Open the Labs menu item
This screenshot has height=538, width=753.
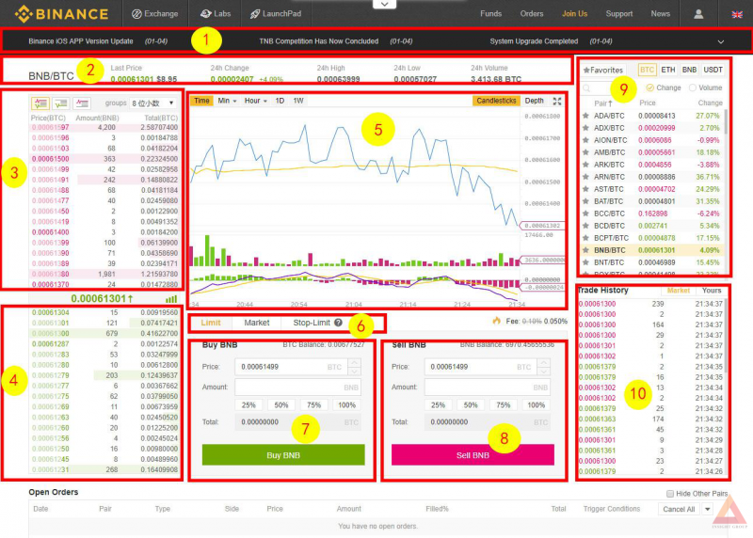[x=216, y=13]
